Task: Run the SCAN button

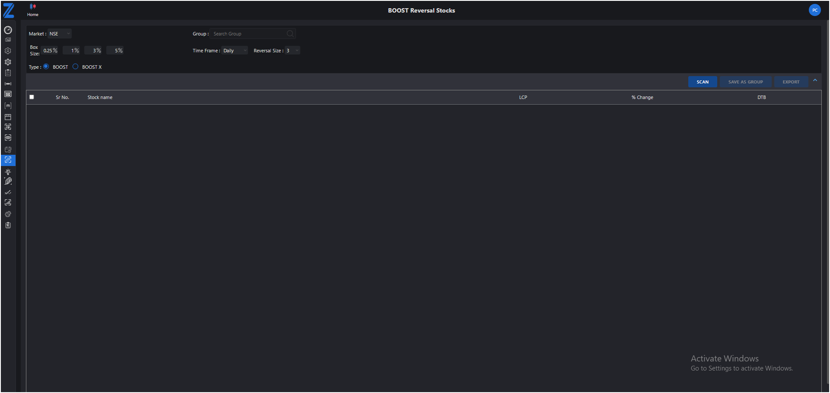Action: click(703, 82)
